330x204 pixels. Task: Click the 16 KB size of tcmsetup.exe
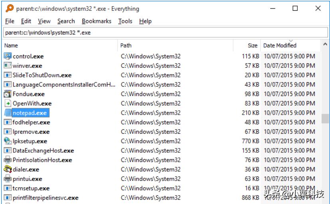pos(252,188)
